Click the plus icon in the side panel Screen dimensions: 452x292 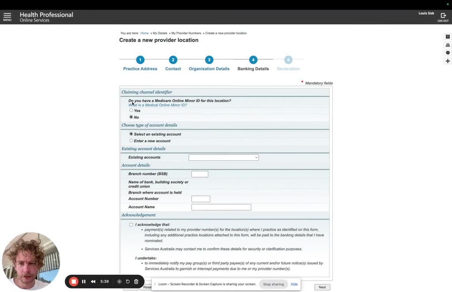[448, 61]
